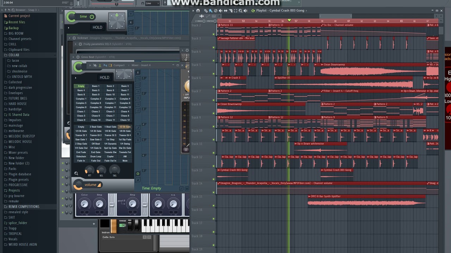Click the volume section label in Gross Beat
This screenshot has width=451, height=253.
coord(90,185)
